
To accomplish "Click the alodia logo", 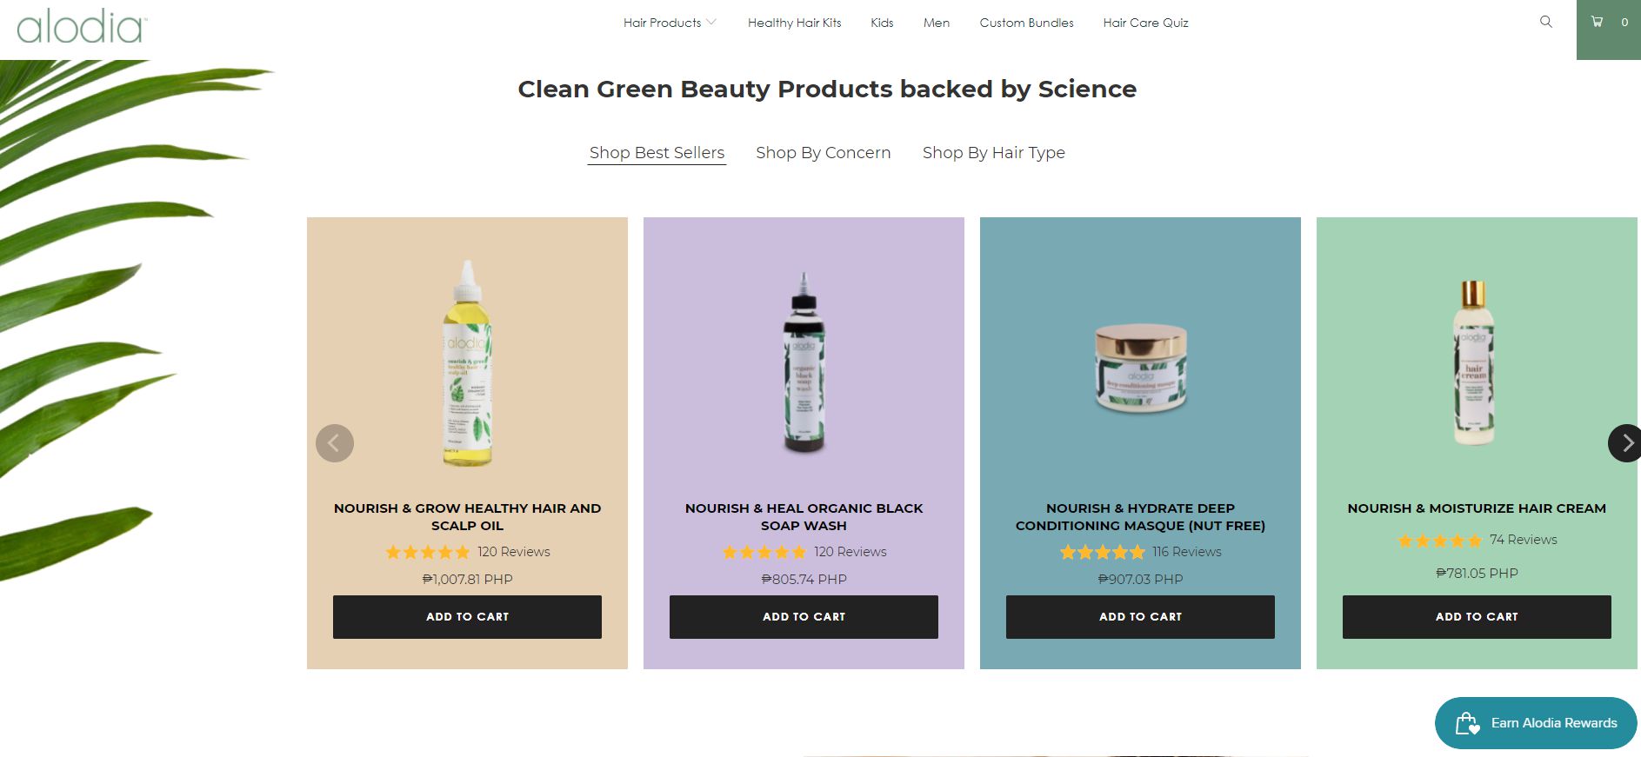I will coord(82,27).
